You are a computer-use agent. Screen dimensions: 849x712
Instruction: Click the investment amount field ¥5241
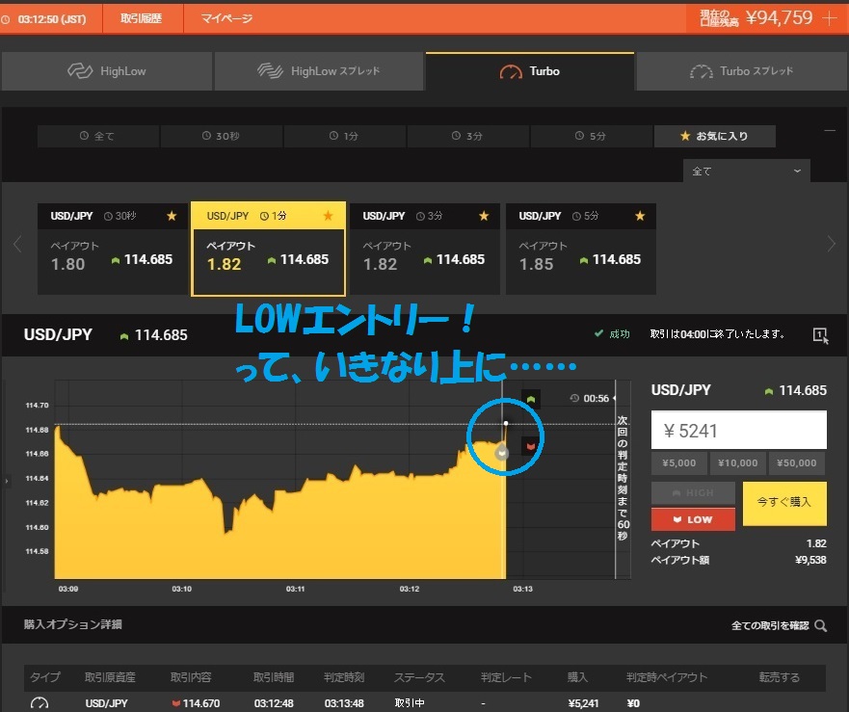point(739,431)
